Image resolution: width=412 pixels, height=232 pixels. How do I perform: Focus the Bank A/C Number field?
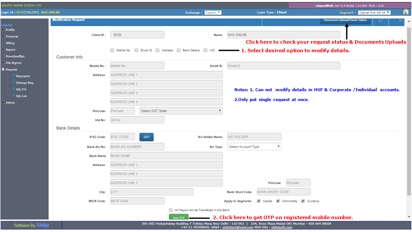[x=137, y=147]
